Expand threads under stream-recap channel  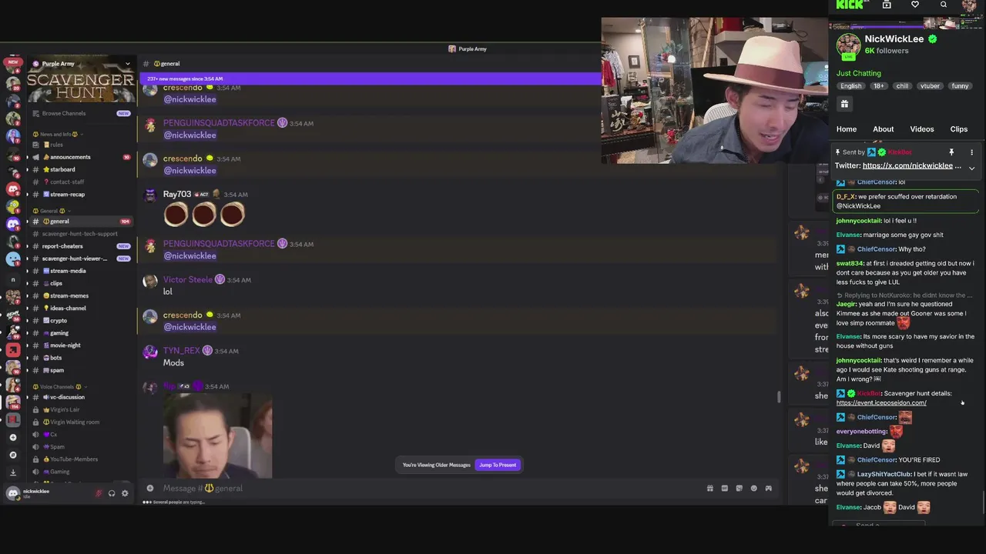28,194
